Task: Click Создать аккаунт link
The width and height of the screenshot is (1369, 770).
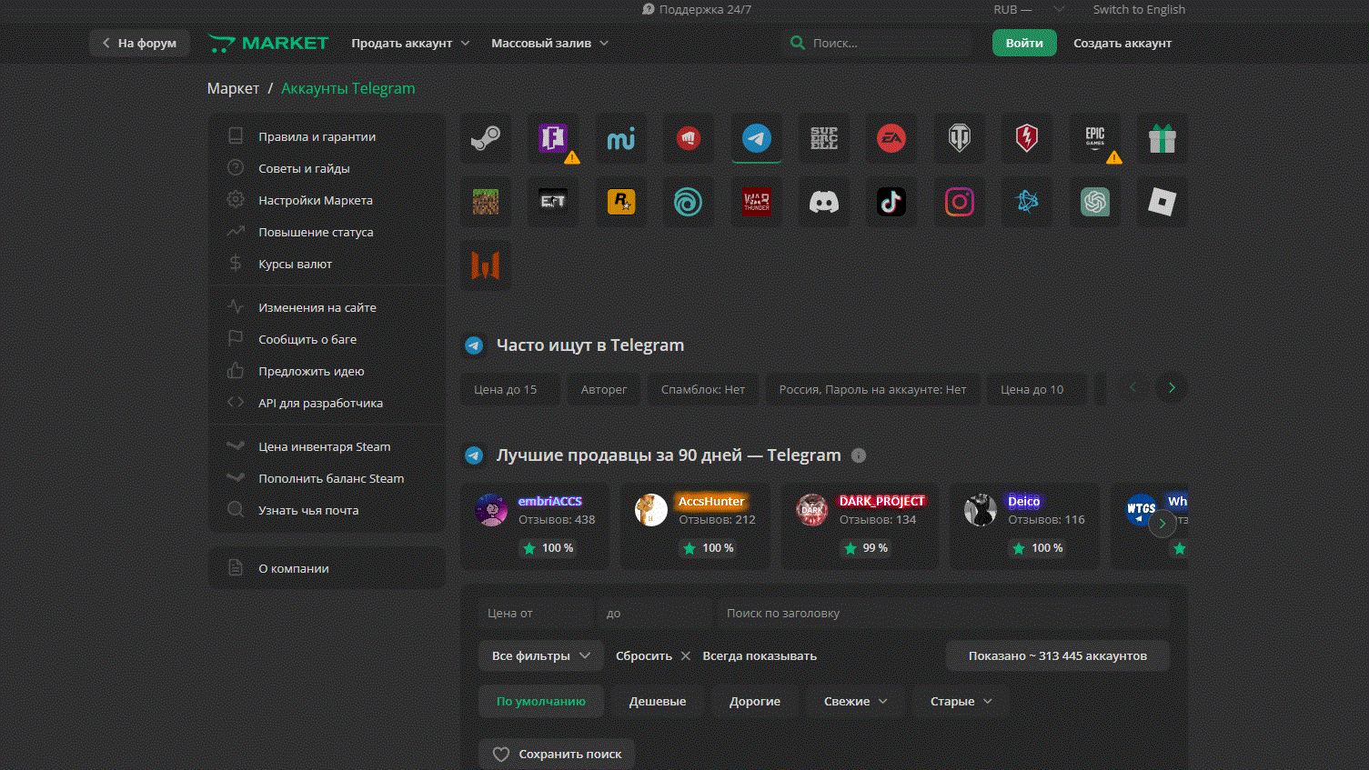Action: pyautogui.click(x=1122, y=43)
